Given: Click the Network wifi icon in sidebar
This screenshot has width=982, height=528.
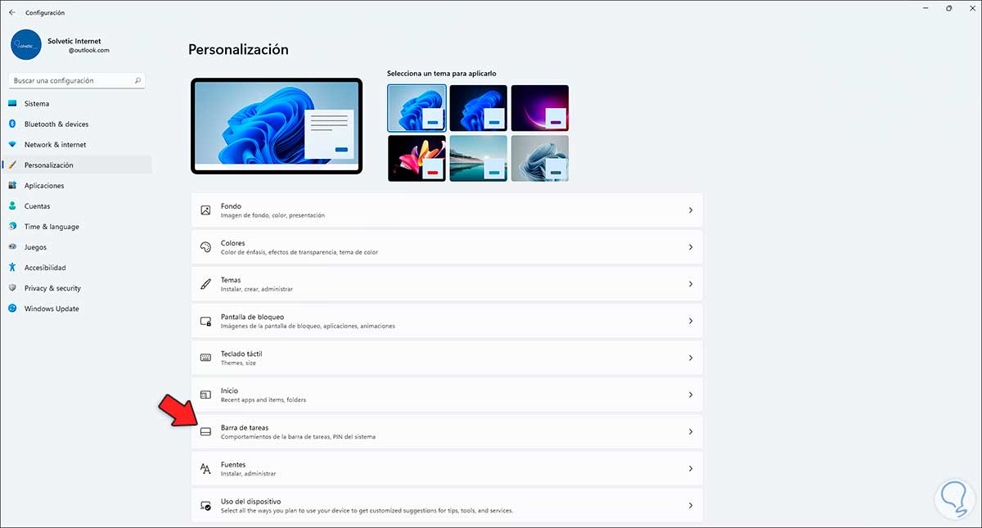Looking at the screenshot, I should coord(12,145).
